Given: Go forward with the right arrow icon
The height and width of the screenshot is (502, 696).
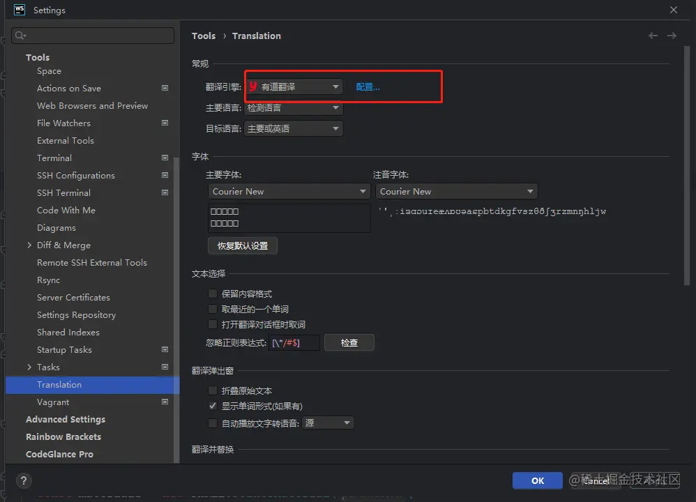Looking at the screenshot, I should (x=672, y=36).
